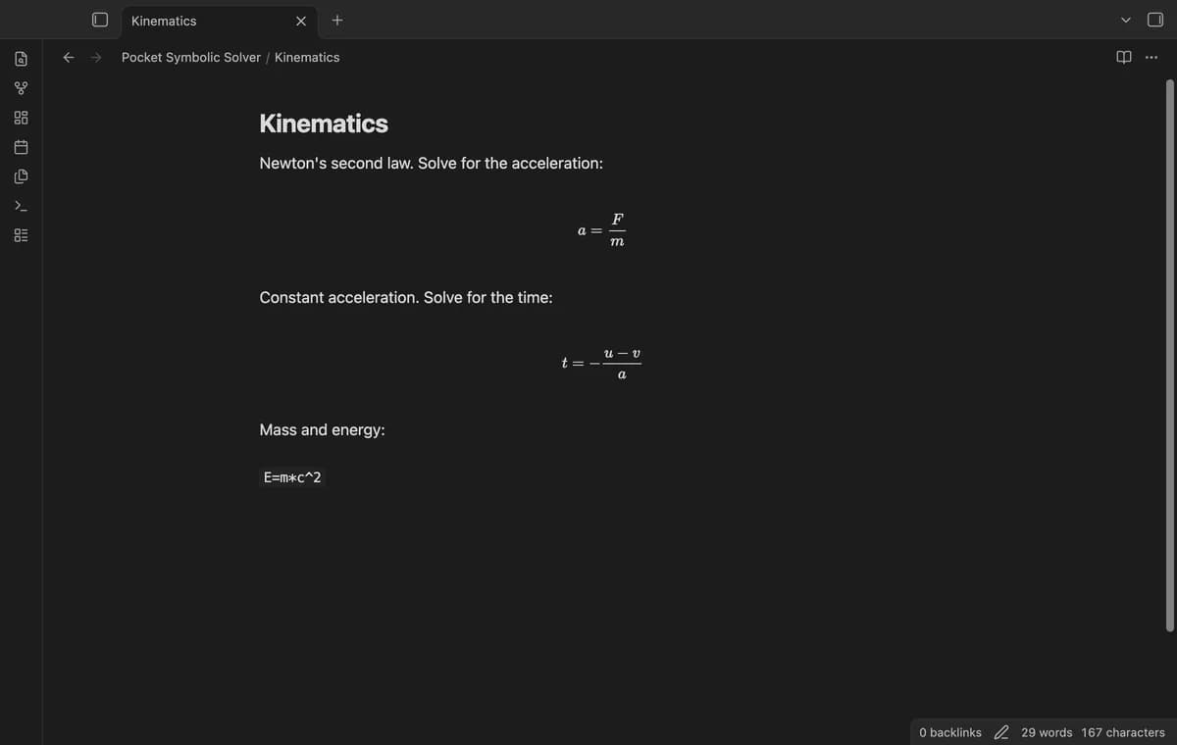The image size is (1177, 745).
Task: Expand the tab list dropdown chevron
Action: coord(1126,21)
